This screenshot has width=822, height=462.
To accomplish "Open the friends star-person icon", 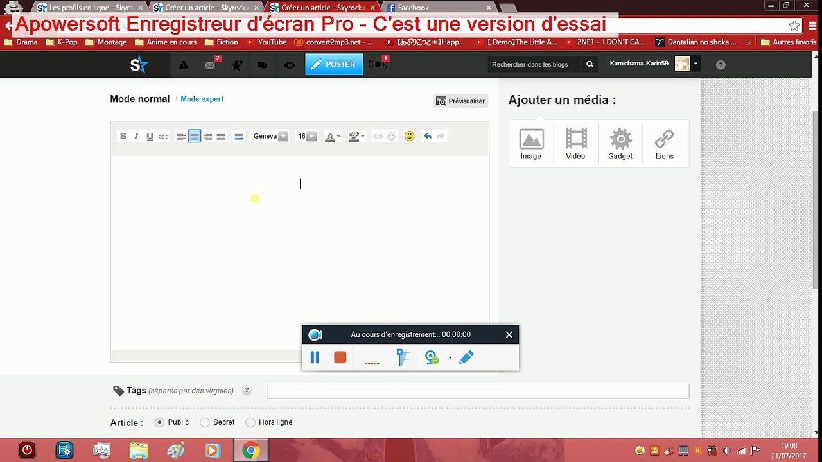I will click(237, 65).
